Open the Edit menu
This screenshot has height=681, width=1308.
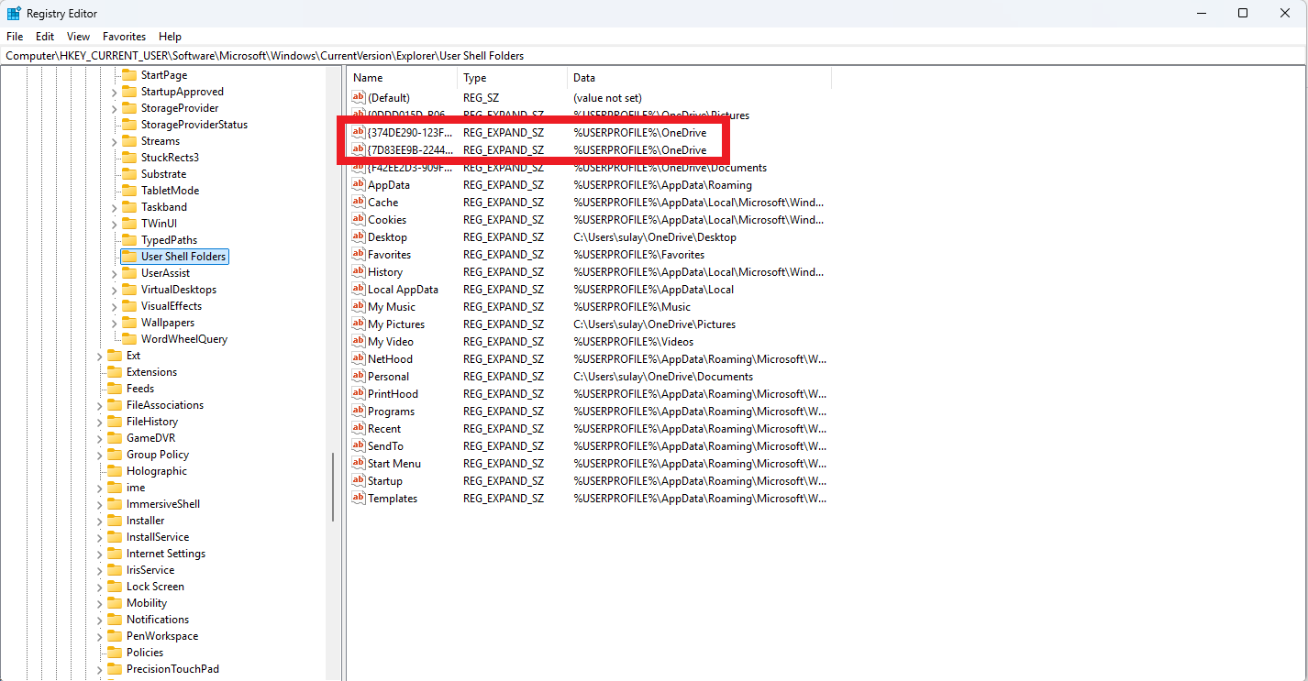[45, 37]
